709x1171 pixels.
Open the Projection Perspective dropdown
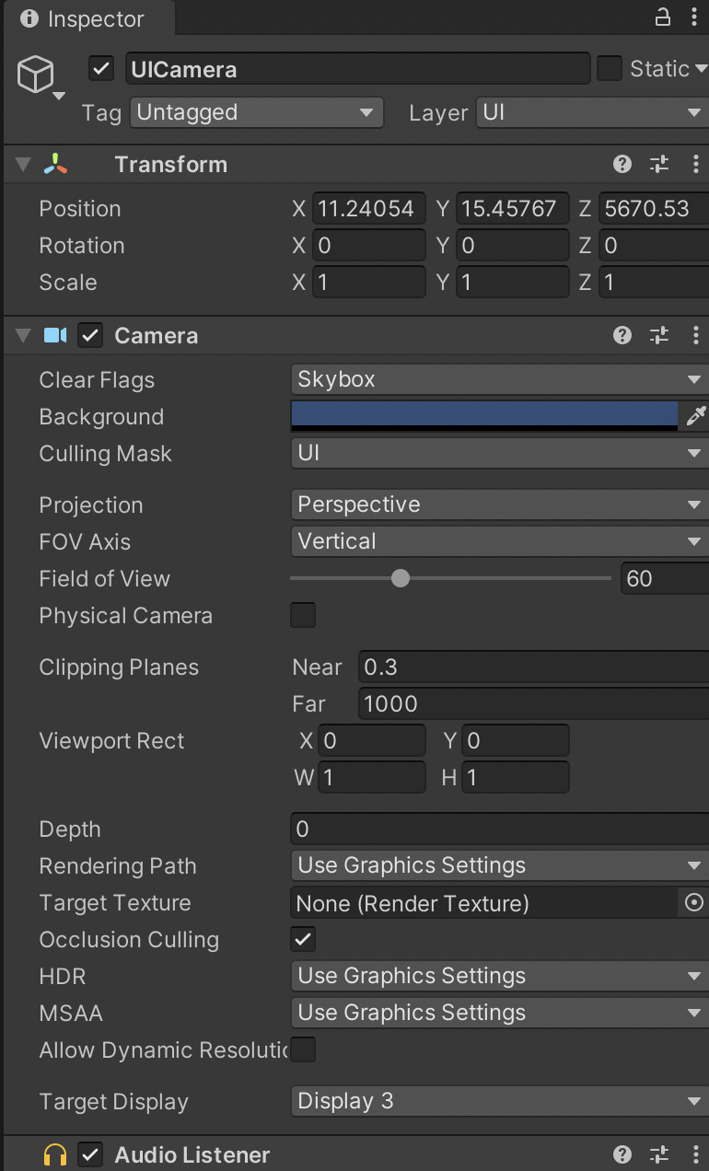(500, 504)
